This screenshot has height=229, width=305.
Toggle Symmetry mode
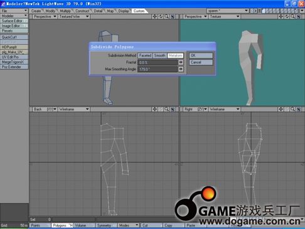(107, 225)
